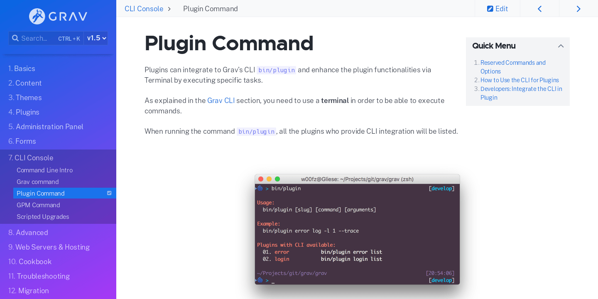
Task: Open the Grav CLI link in the text
Action: click(x=221, y=100)
